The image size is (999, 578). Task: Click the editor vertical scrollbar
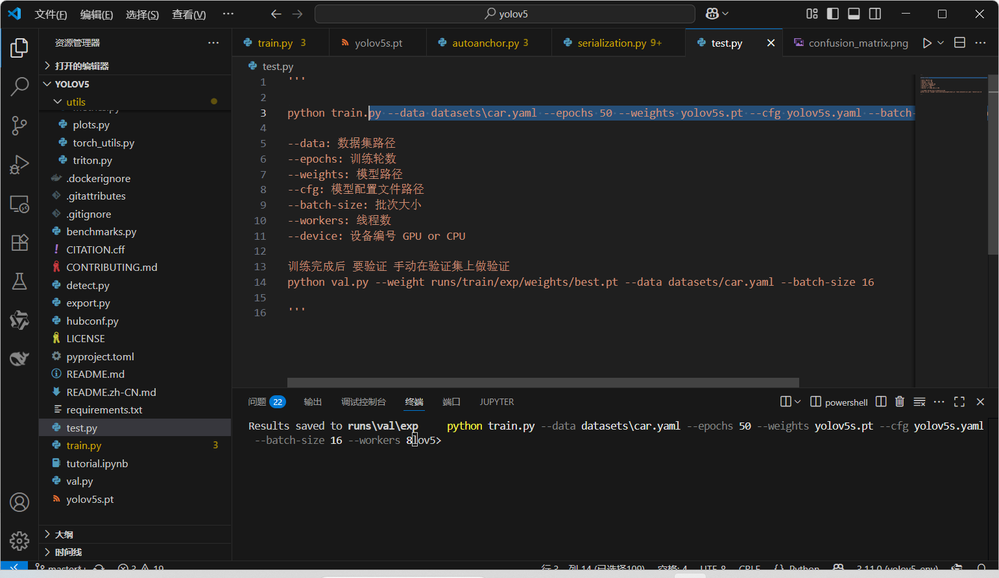pos(993,165)
